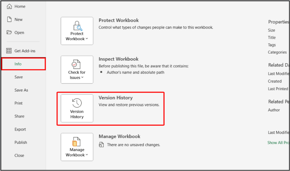Click the Protect Workbook padlock icon
The image size is (290, 171).
pyautogui.click(x=77, y=26)
